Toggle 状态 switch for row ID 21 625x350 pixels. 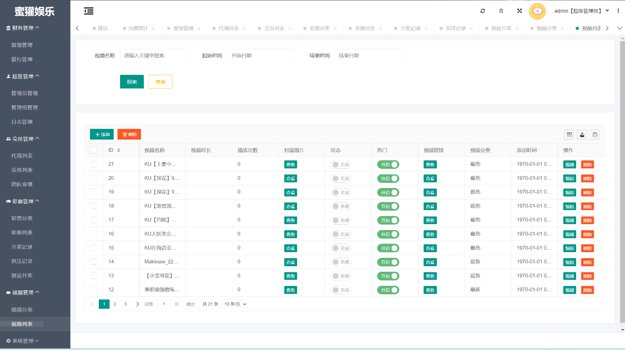tap(341, 165)
